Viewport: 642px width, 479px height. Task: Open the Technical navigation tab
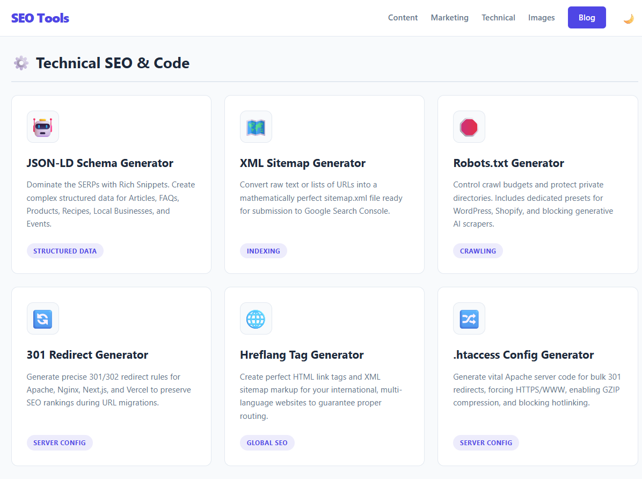(x=498, y=18)
